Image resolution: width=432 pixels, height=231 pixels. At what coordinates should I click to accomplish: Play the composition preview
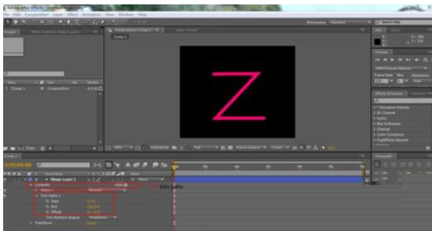392,59
